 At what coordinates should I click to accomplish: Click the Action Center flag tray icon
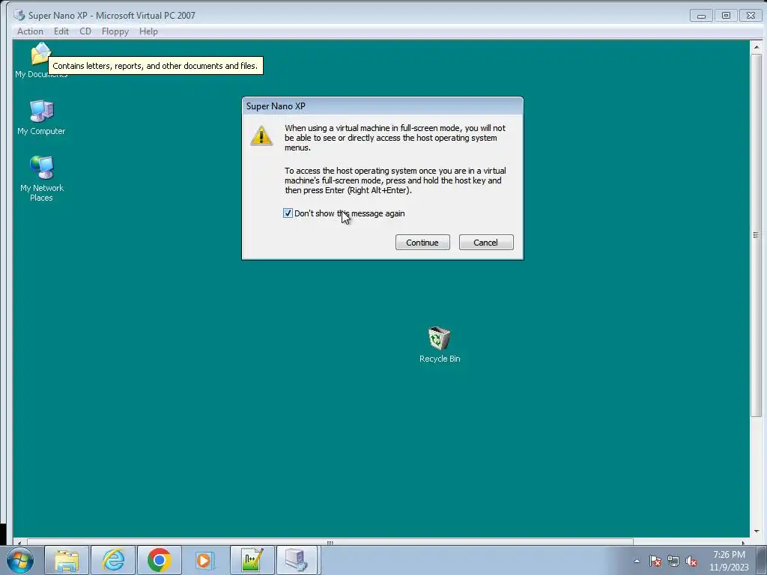point(655,561)
